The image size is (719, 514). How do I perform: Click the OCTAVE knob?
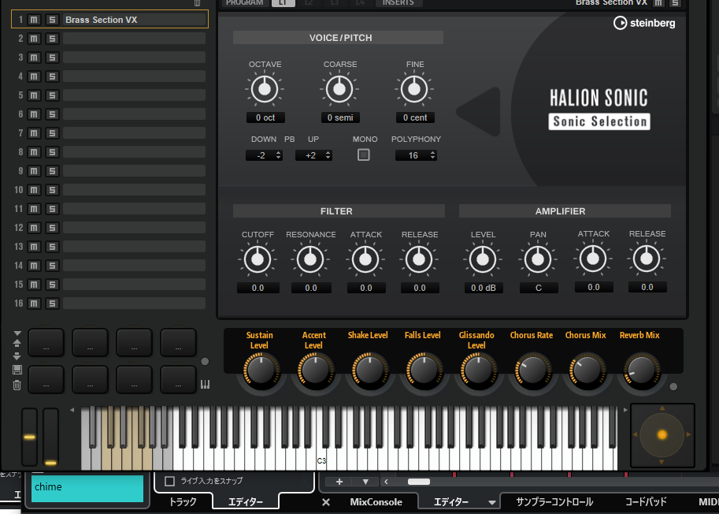[265, 89]
